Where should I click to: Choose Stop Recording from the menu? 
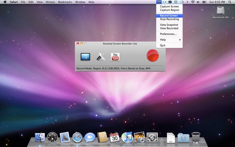click(169, 19)
